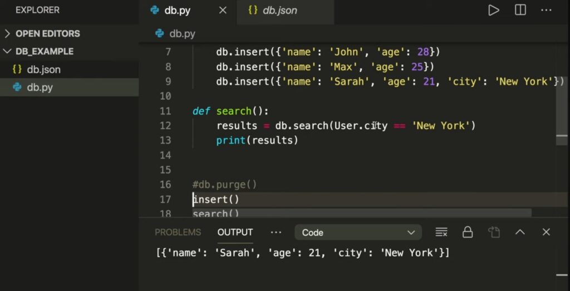570x291 pixels.
Task: Run the Python file with play button
Action: click(x=493, y=10)
